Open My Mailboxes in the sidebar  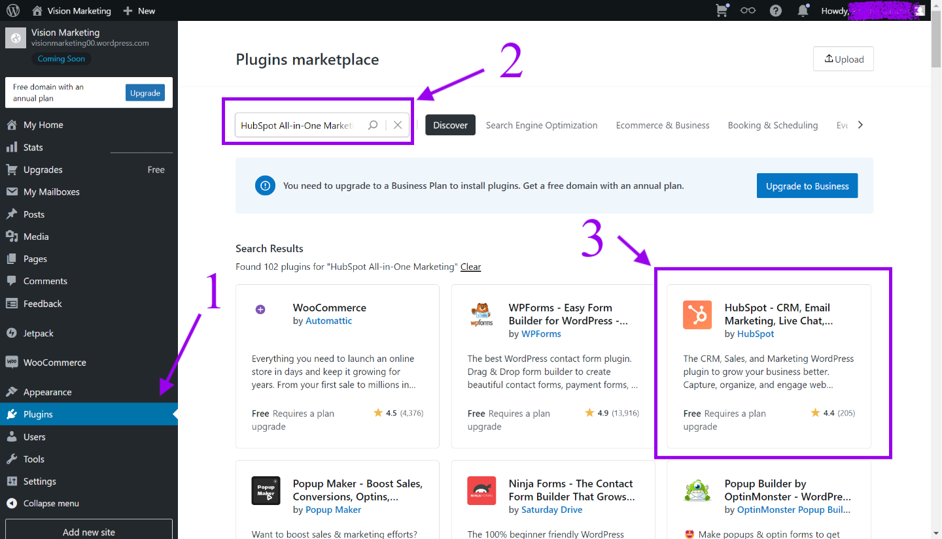(x=89, y=191)
